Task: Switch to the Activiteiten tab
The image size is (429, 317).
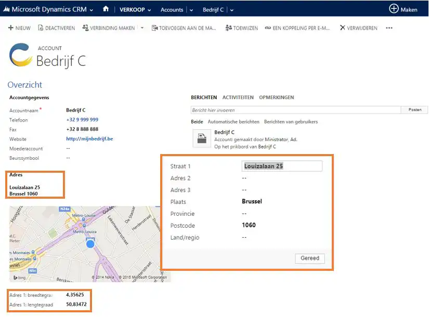Action: click(x=238, y=97)
